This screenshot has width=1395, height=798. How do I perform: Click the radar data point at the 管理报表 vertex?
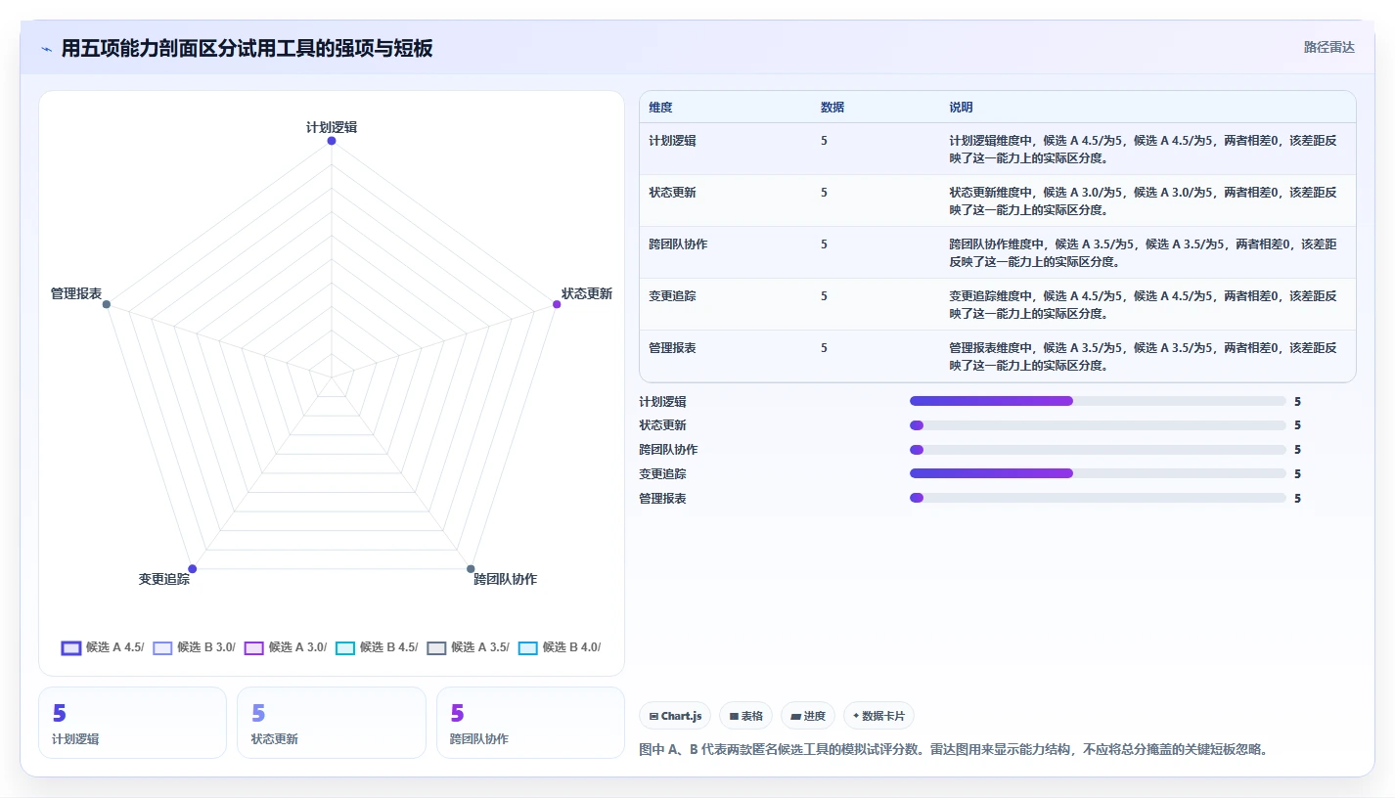pyautogui.click(x=107, y=304)
